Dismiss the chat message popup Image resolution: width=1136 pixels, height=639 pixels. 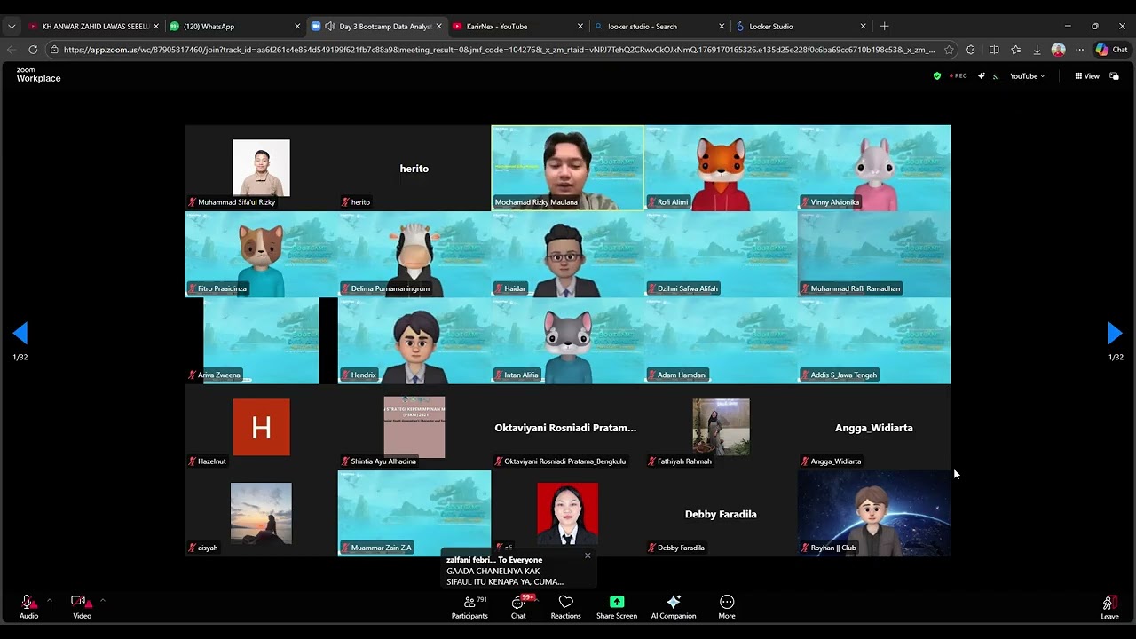pos(588,556)
